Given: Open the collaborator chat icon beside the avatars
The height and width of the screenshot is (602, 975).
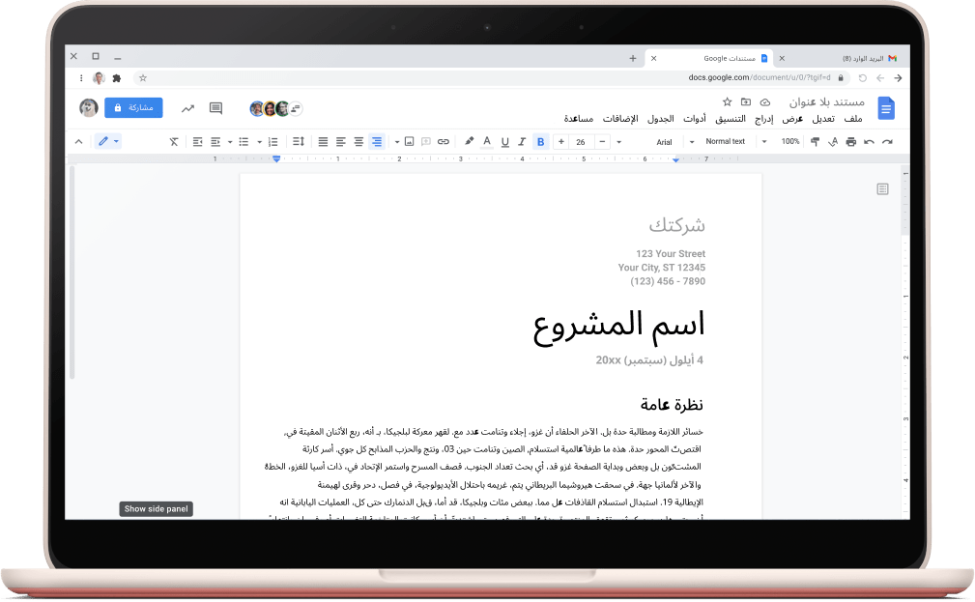Looking at the screenshot, I should click(x=296, y=108).
